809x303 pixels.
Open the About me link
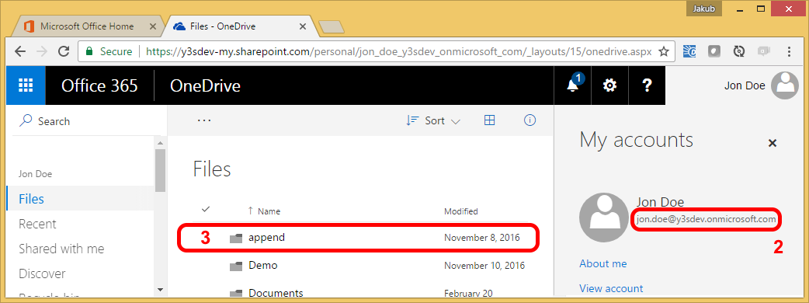click(x=603, y=264)
